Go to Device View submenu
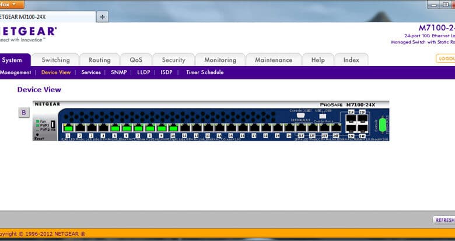 (56, 72)
